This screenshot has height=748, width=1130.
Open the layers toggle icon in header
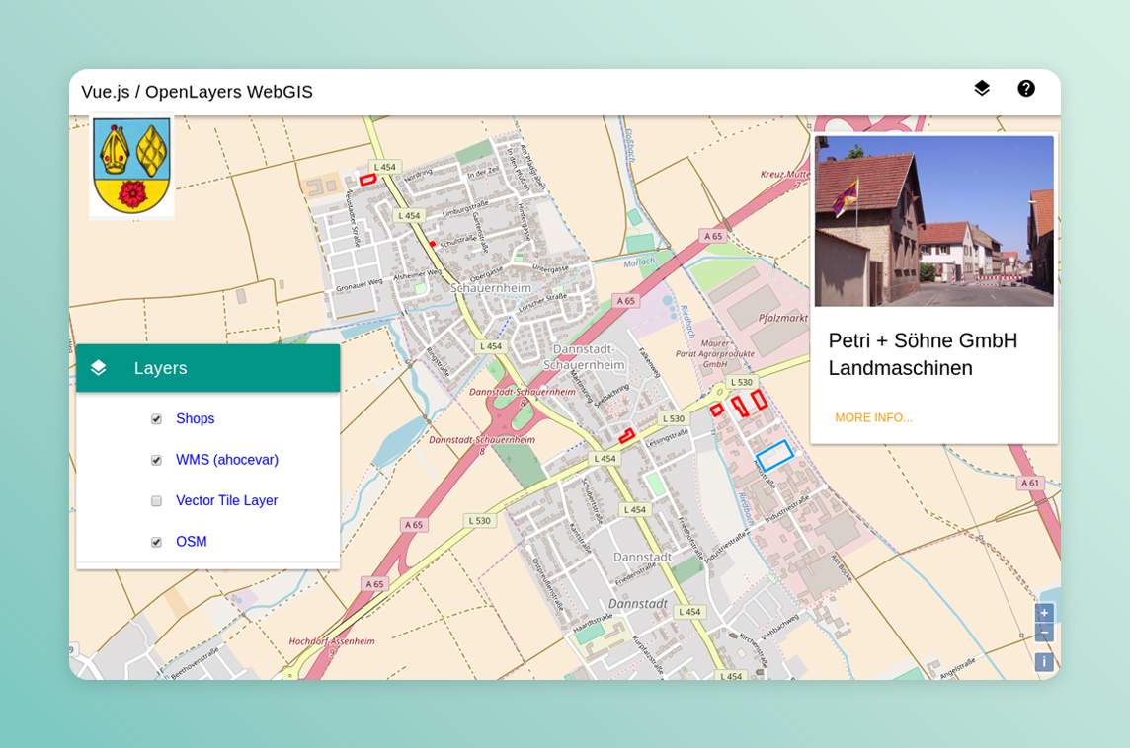coord(981,89)
